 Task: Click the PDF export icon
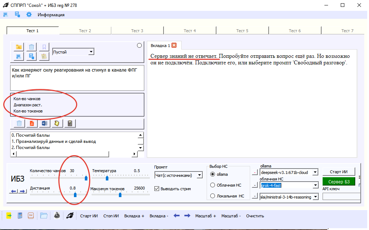coord(32,124)
